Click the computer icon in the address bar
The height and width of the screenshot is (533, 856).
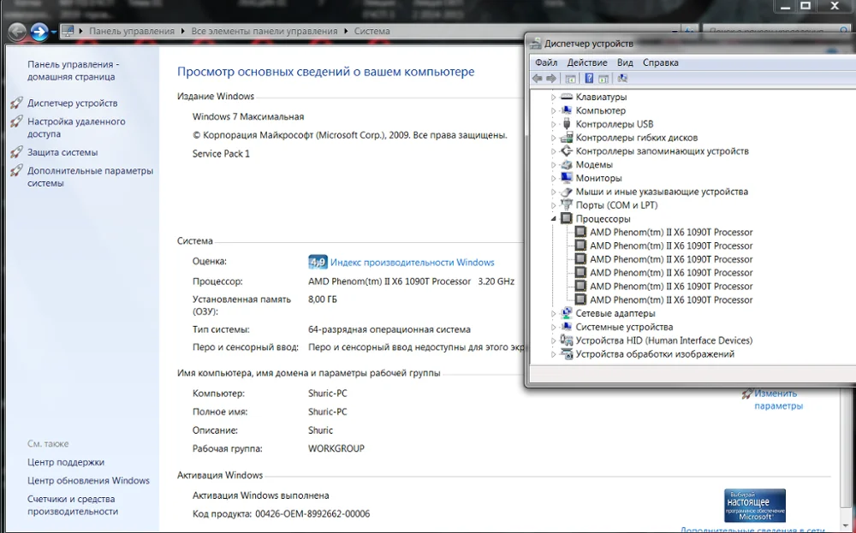(x=67, y=31)
